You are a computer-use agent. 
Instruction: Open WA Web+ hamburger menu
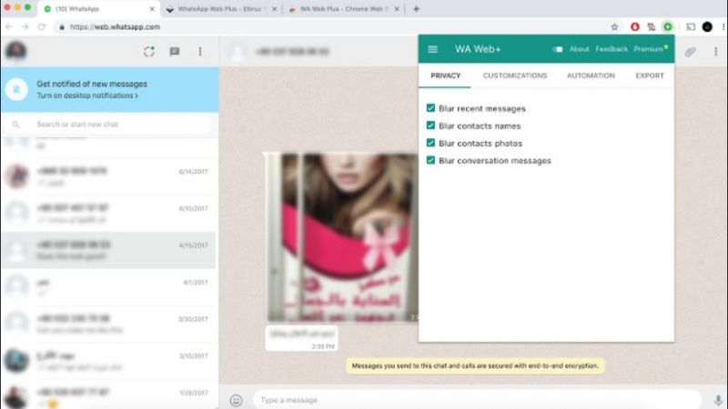click(432, 49)
